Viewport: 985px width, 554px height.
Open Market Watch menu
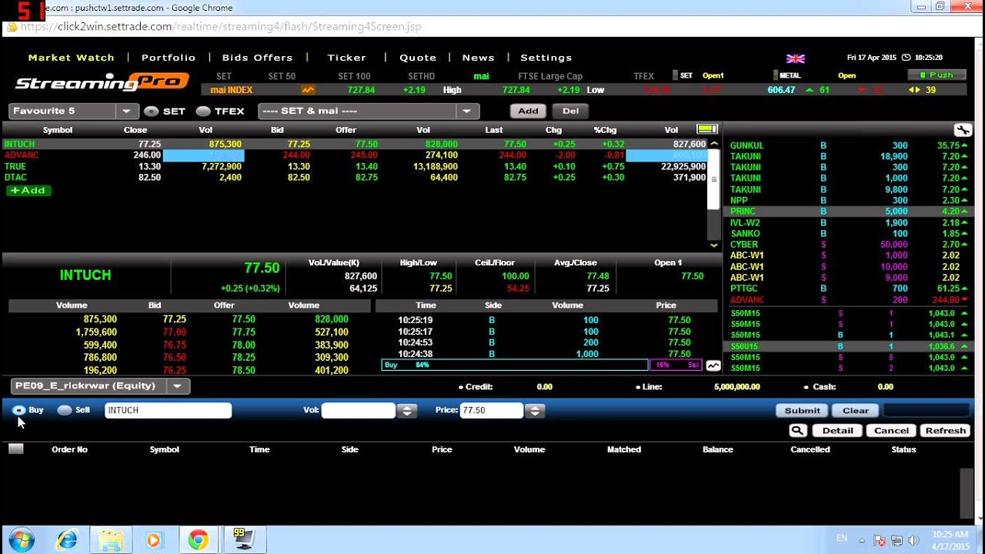(71, 58)
